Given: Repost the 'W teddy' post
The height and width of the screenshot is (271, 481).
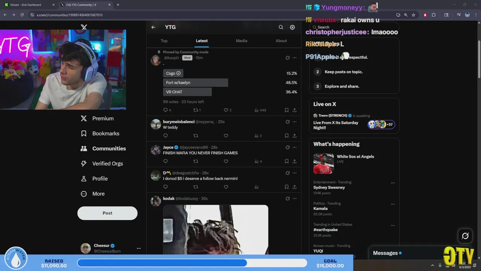Looking at the screenshot, I should (x=195, y=135).
